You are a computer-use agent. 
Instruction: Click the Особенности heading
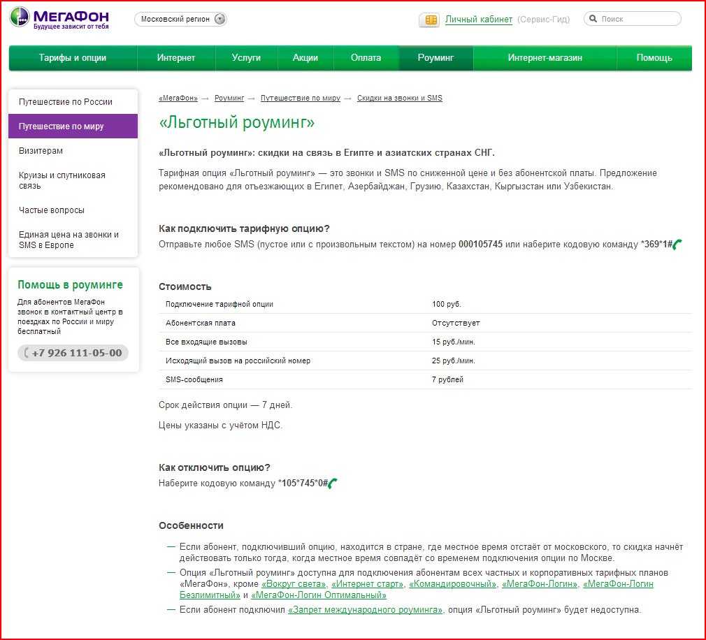[x=191, y=525]
